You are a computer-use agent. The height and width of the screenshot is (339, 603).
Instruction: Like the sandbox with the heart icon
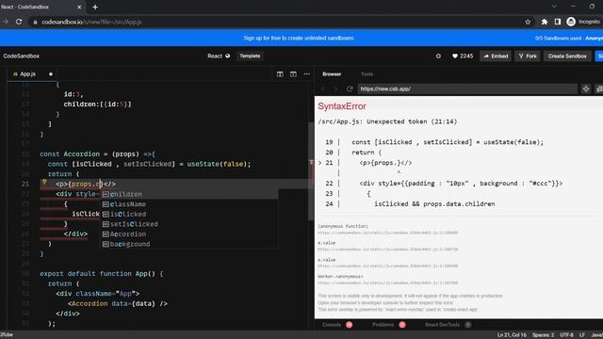[455, 56]
